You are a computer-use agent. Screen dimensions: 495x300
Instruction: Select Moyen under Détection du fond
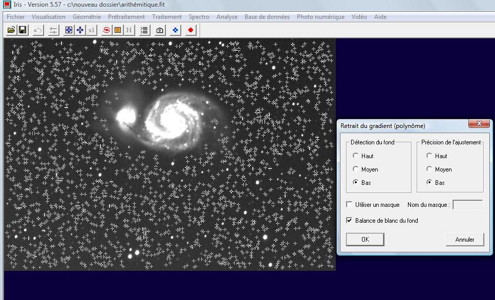356,169
